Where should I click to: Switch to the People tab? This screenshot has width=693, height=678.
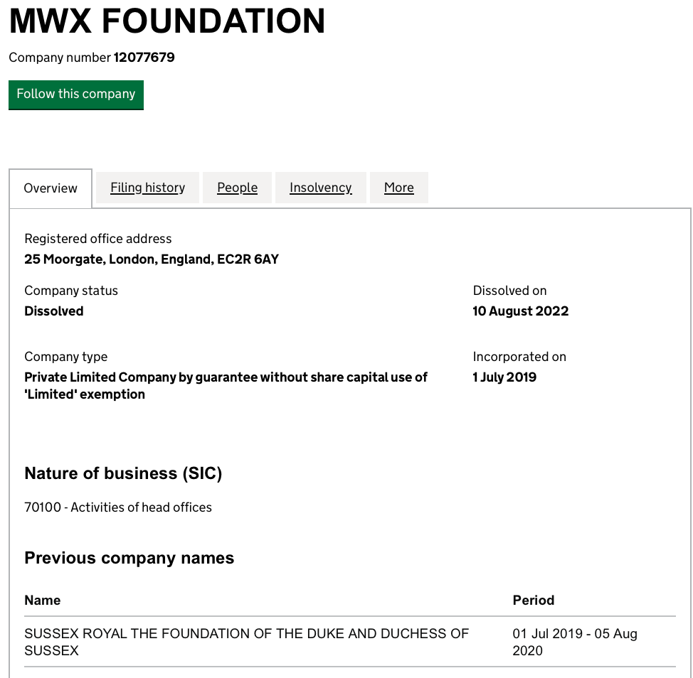click(x=238, y=188)
